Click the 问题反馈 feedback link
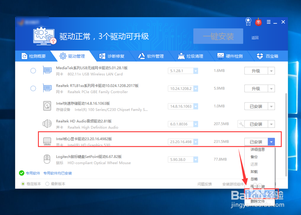Screen dimensions: 301x215 (x=205, y=184)
